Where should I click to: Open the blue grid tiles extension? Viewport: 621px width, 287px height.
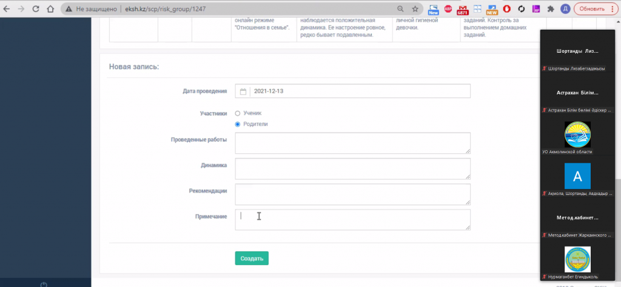coord(478,8)
